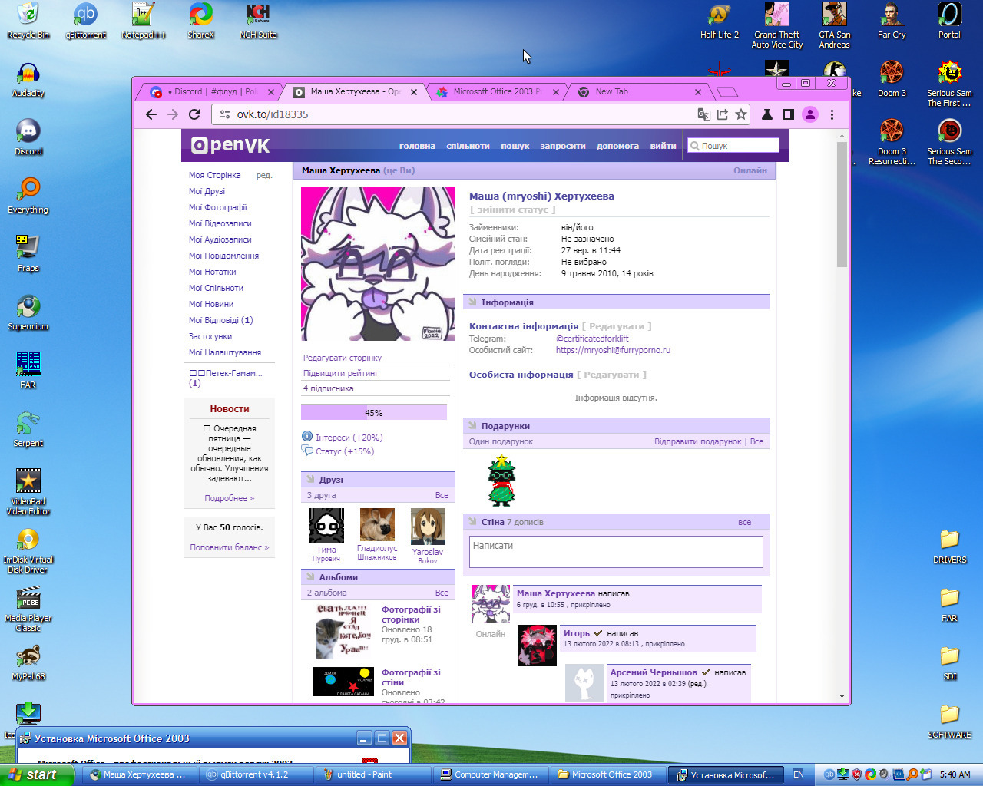Collapse the Друзі section header
983x786 pixels.
pyautogui.click(x=331, y=480)
